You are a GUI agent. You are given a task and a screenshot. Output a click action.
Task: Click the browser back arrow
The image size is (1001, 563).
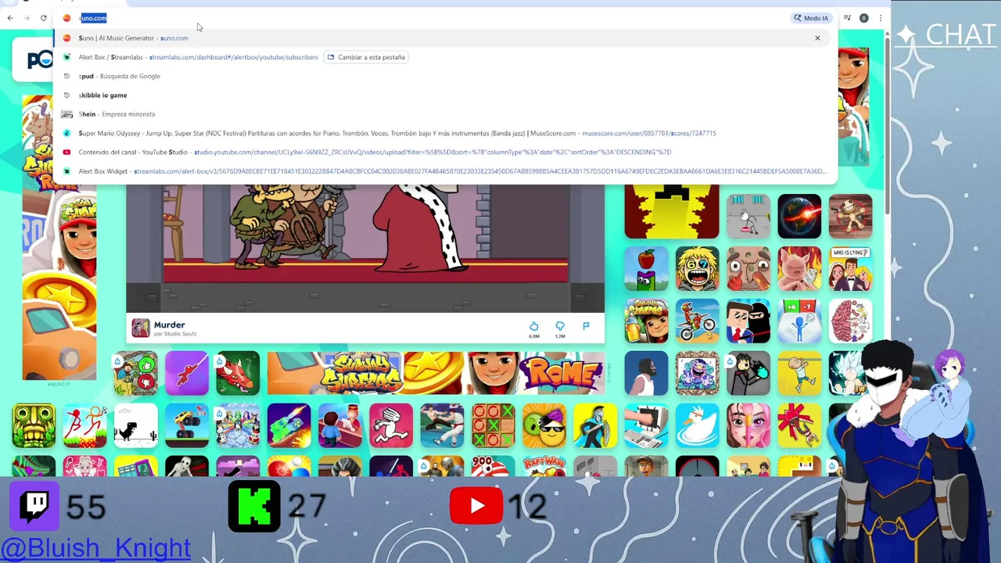(x=10, y=18)
